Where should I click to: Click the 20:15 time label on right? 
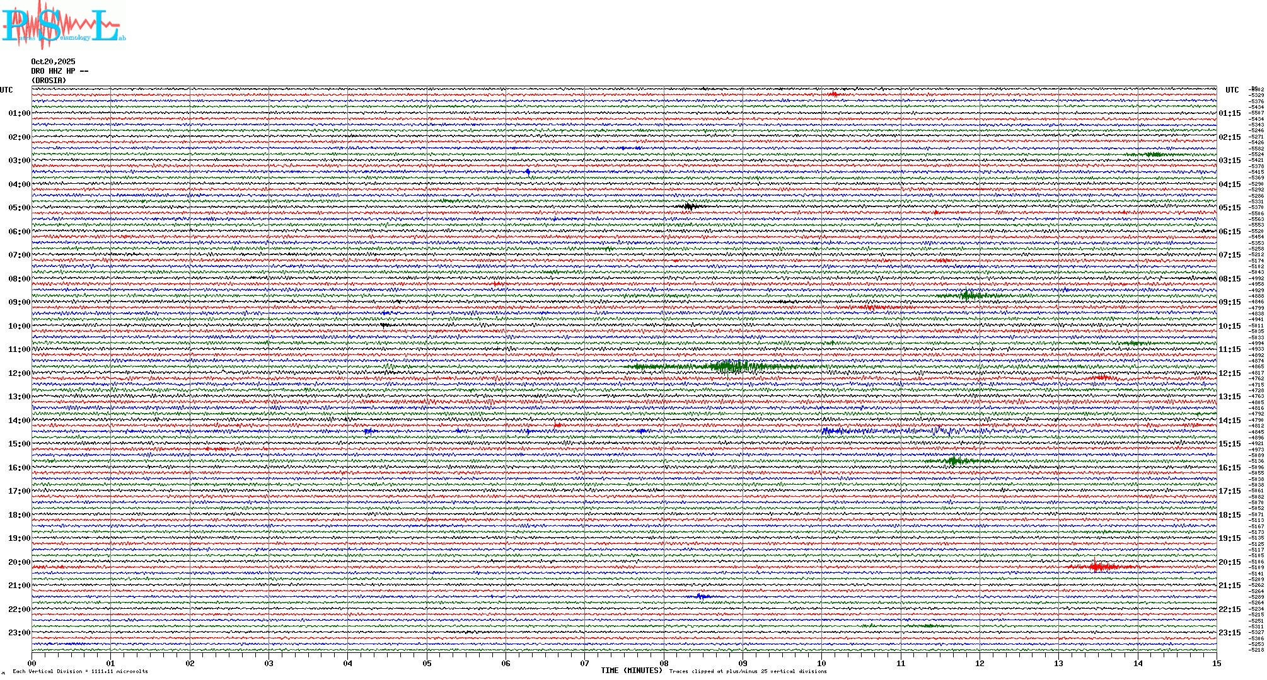pos(1229,562)
